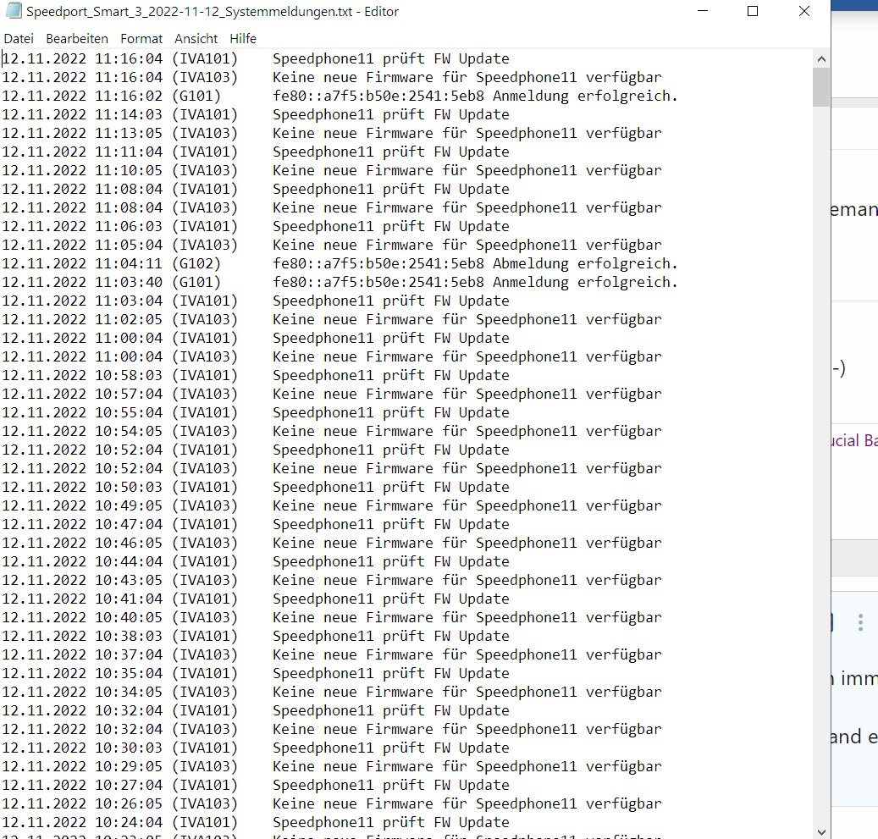Click the 11:03:04 (IVA101) log line
Viewport: 878px width, 839px height.
pos(256,301)
